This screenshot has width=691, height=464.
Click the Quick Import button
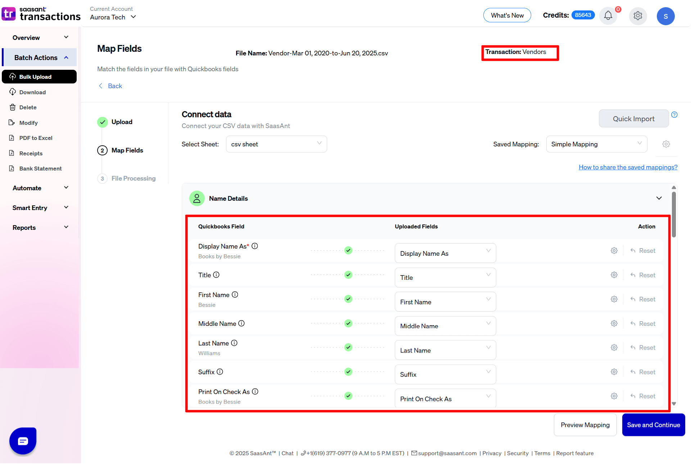point(633,118)
